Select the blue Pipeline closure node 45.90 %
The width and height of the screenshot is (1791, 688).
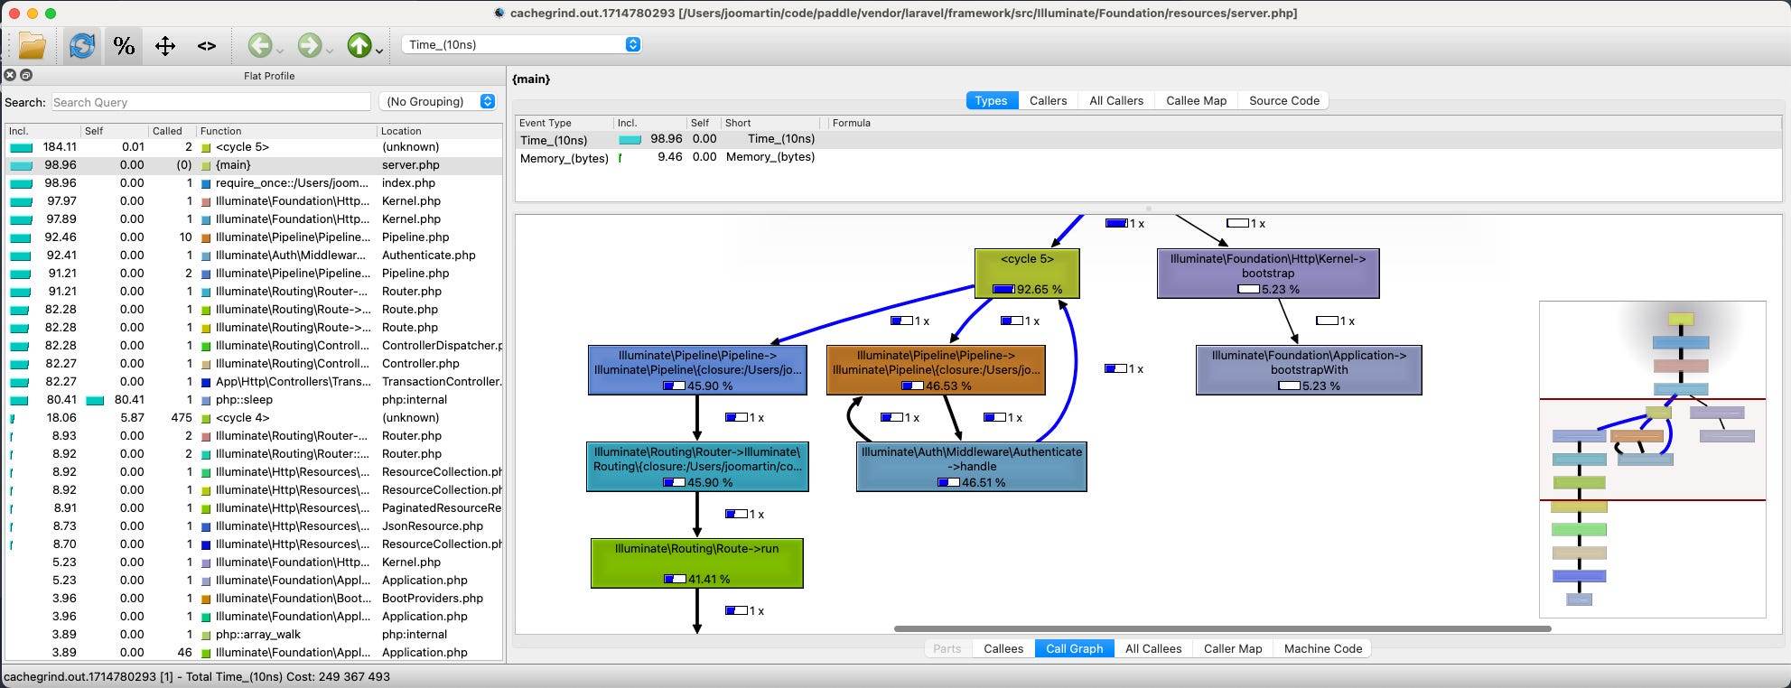pos(697,370)
